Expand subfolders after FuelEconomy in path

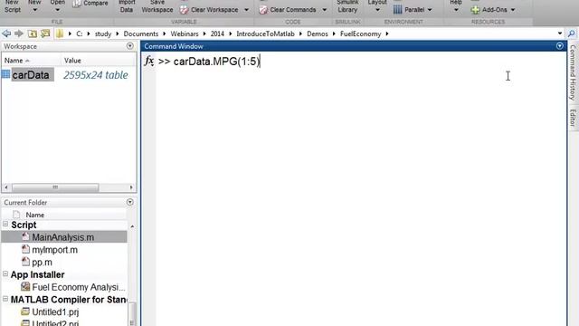pyautogui.click(x=387, y=34)
